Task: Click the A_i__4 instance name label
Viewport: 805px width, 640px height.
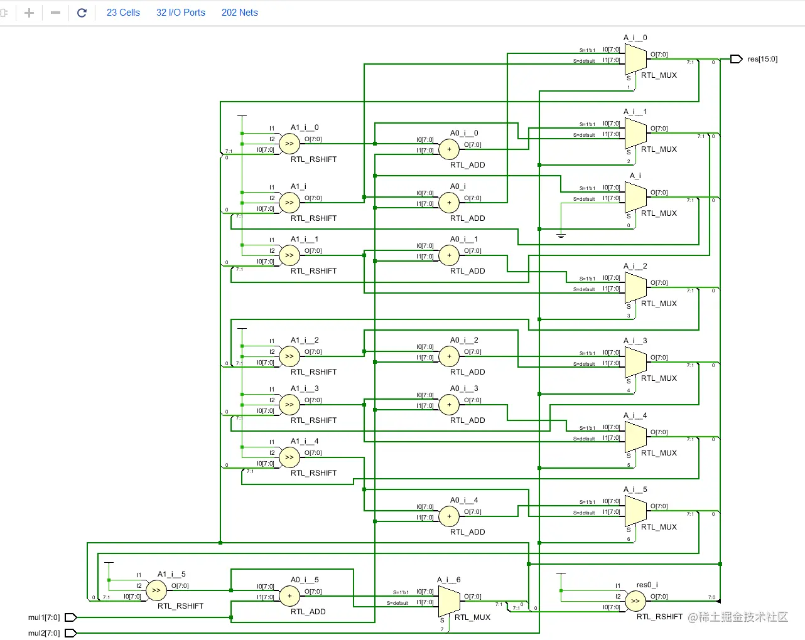Action: click(x=635, y=415)
